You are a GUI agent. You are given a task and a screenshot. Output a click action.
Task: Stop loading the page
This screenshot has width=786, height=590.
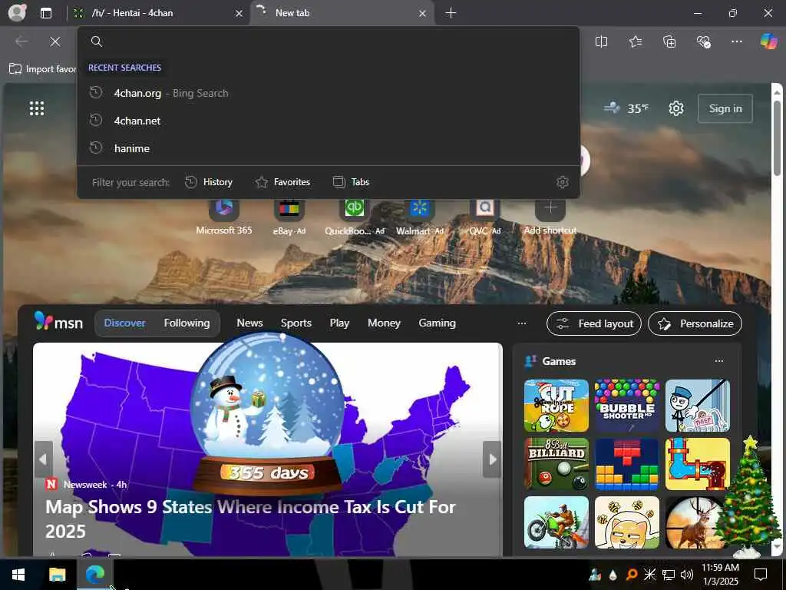click(x=55, y=41)
